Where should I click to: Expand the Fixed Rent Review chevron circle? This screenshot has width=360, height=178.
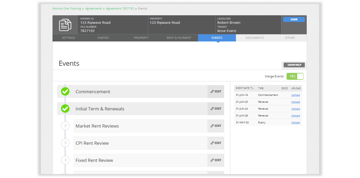pyautogui.click(x=65, y=160)
